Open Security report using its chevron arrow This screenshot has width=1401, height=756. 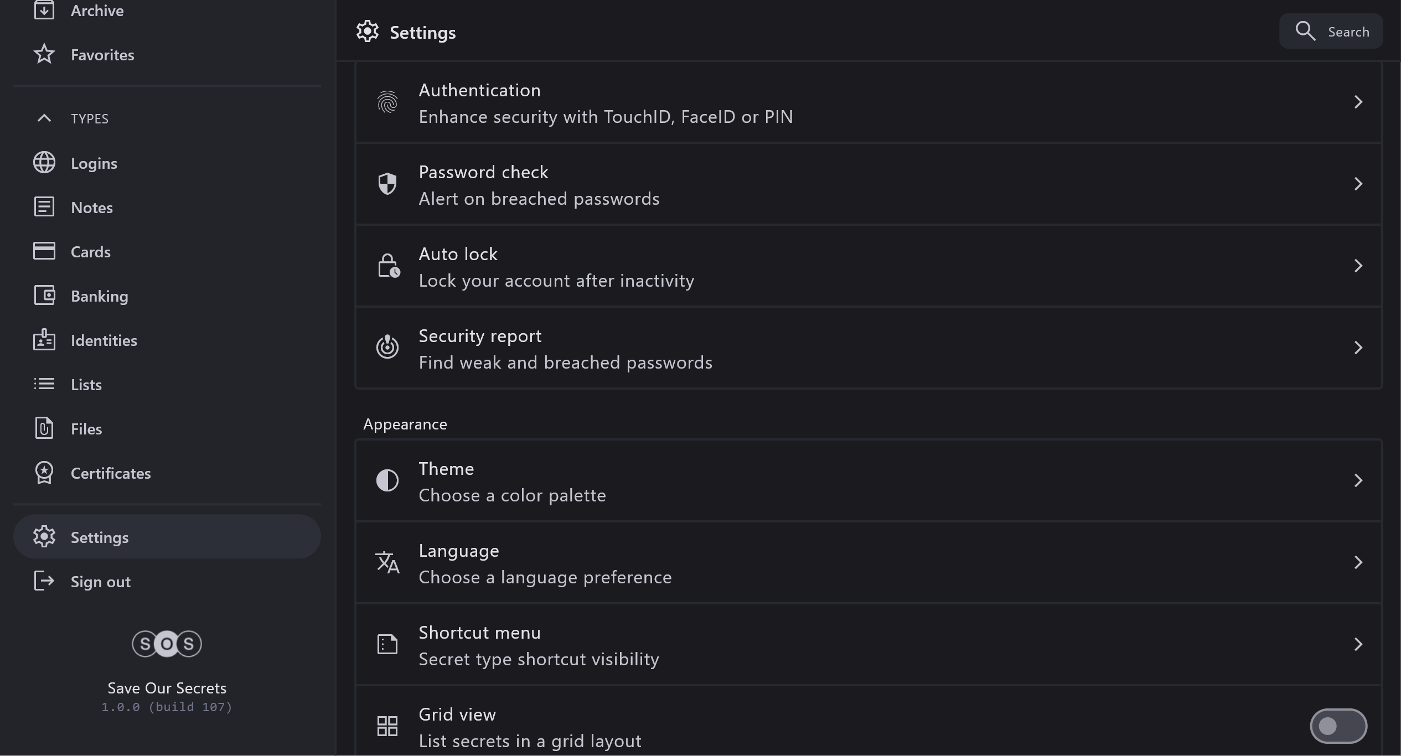click(x=1358, y=348)
